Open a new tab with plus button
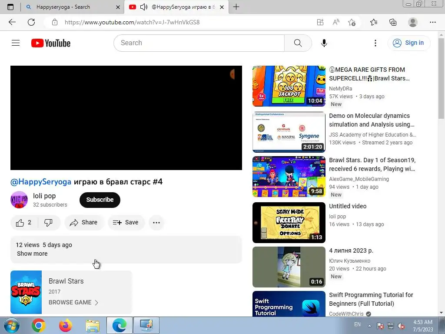This screenshot has height=334, width=445. pos(236,7)
